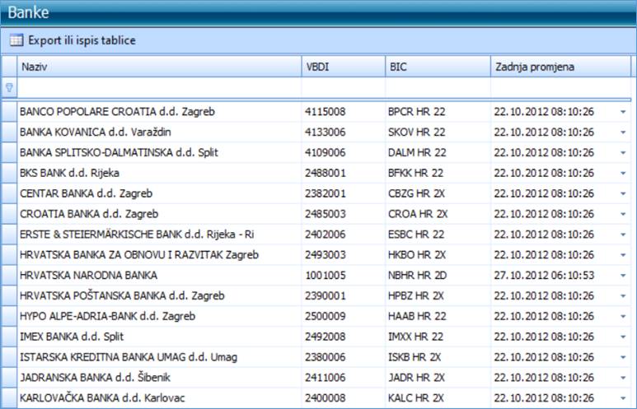The image size is (637, 409).
Task: Click the Zadnja promjena filter field
Action: (x=560, y=87)
